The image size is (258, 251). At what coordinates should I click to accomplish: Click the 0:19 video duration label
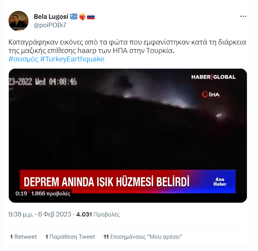tap(21, 193)
